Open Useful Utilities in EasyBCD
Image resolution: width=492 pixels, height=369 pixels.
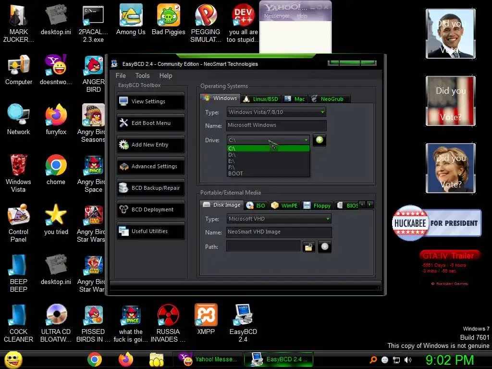pos(150,231)
